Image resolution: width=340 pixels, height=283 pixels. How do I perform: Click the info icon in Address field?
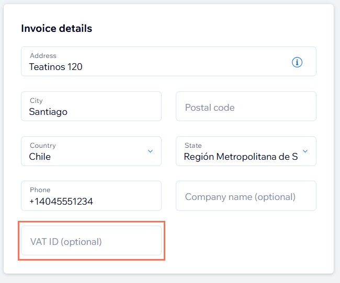tap(297, 62)
